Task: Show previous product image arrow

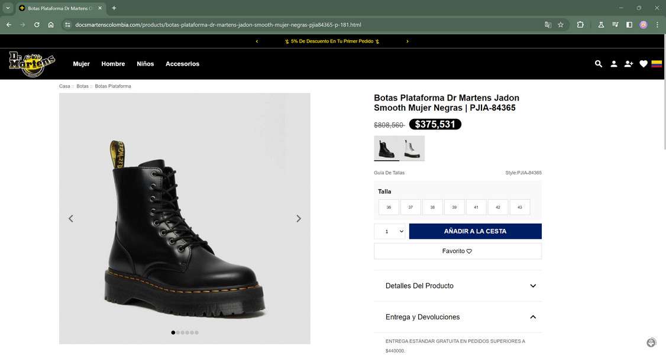Action: pos(71,218)
